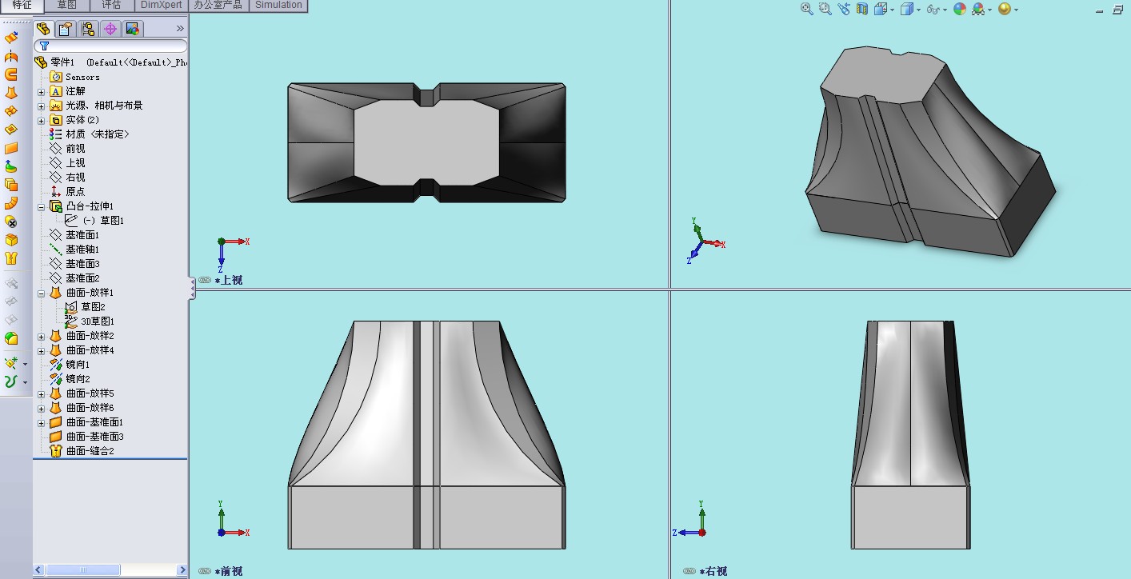Click the Offset Surface tool icon
The height and width of the screenshot is (579, 1131).
pos(11,185)
